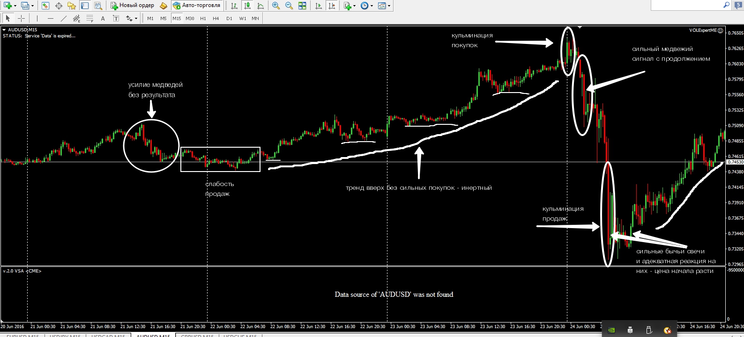Viewport: 744px width, 337px height.
Task: Switch chart to line chart style
Action: (260, 6)
